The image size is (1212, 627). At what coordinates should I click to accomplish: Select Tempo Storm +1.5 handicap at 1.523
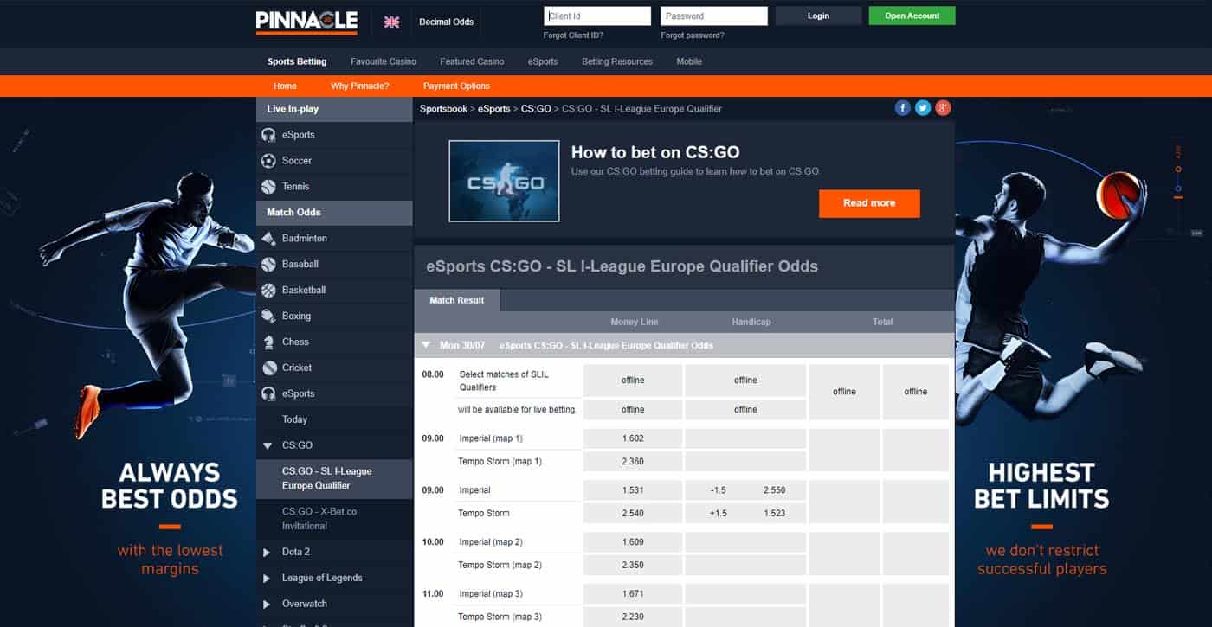coord(745,514)
